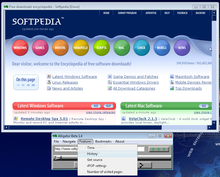Click the penguin icon beside Linux Releases
The height and width of the screenshot is (177, 220).
click(x=49, y=82)
